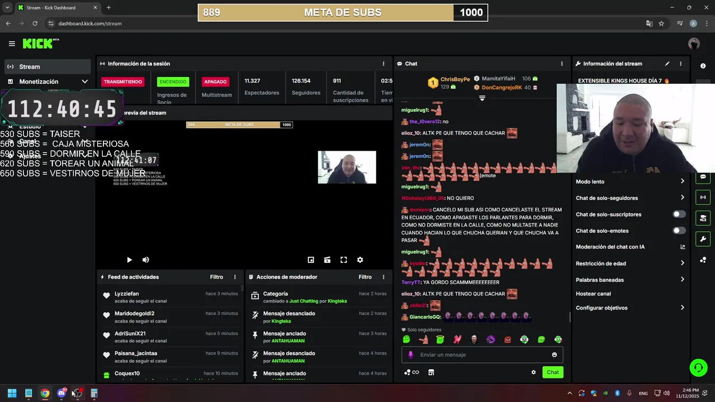Viewport: 715px width, 402px height.
Task: Click the META DE SUBS progress bar
Action: point(342,12)
